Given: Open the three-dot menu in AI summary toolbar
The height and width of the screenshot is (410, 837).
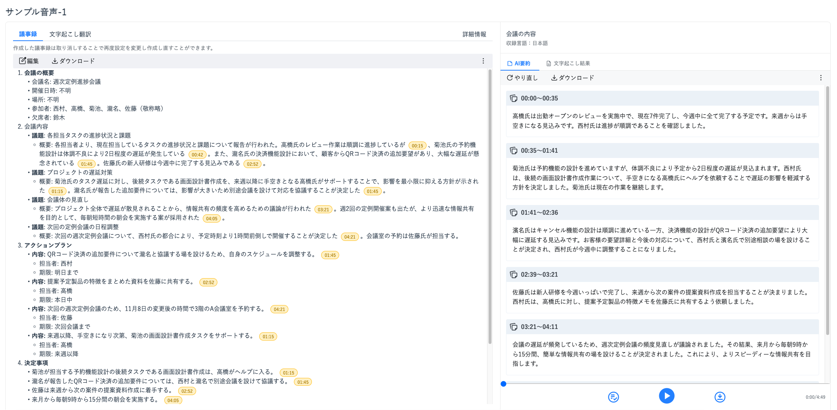Looking at the screenshot, I should [x=821, y=78].
